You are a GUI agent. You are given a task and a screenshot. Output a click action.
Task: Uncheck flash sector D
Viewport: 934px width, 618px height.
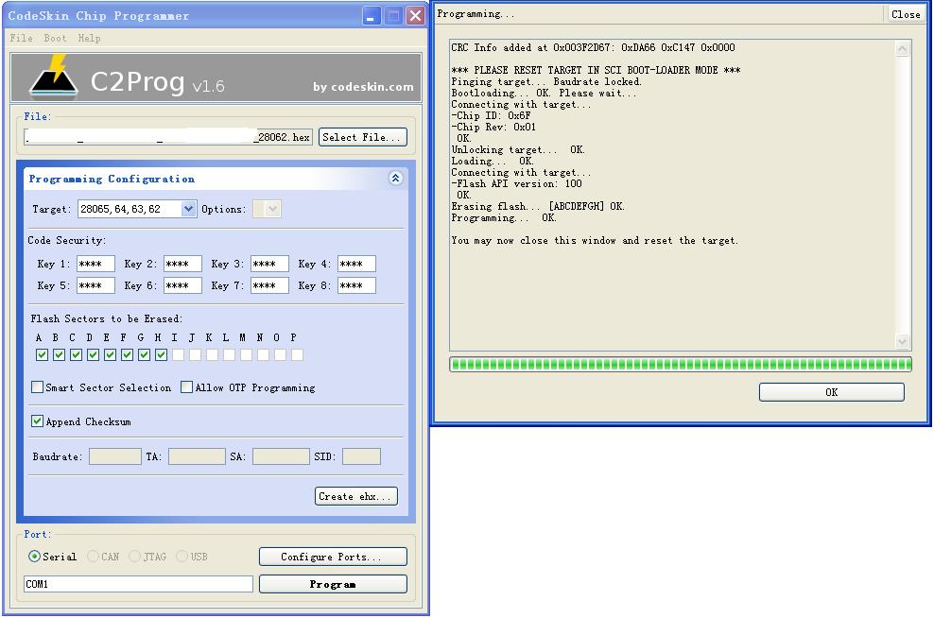(93, 355)
